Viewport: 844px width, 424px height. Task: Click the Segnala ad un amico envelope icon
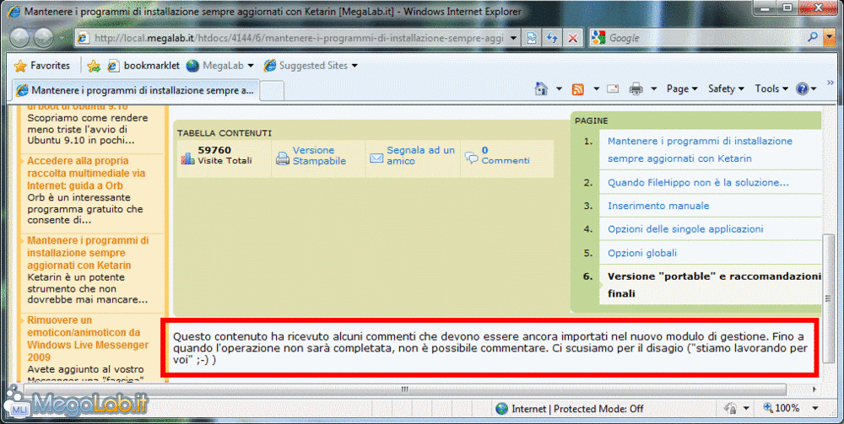pyautogui.click(x=376, y=158)
